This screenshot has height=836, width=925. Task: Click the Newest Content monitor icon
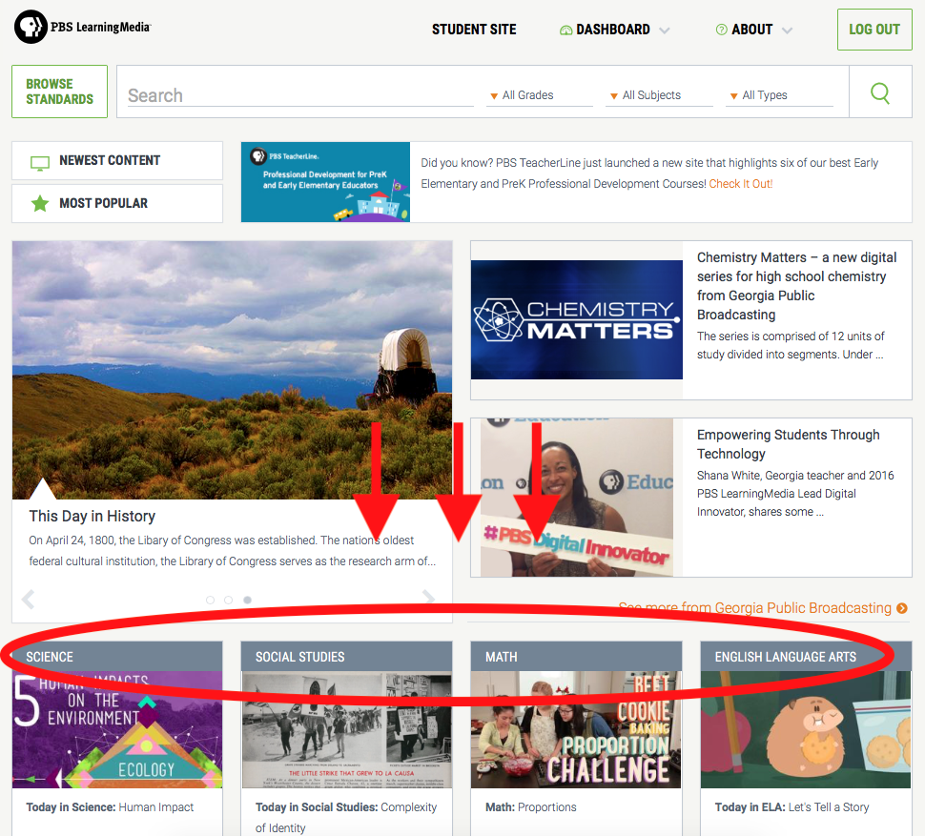tap(39, 163)
